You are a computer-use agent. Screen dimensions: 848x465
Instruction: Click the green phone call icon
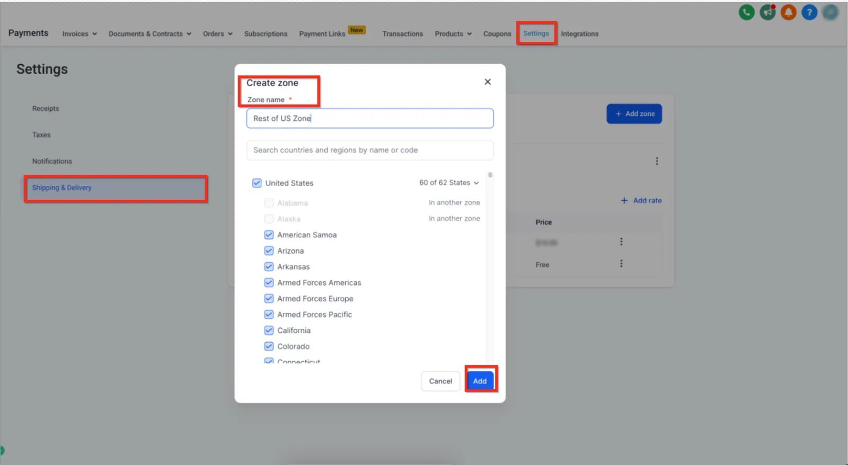coord(746,12)
